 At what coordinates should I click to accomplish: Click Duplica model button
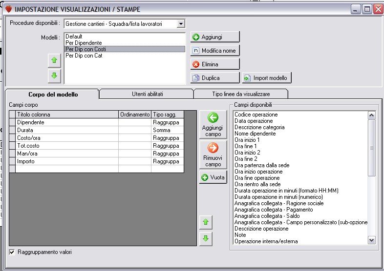click(x=215, y=78)
